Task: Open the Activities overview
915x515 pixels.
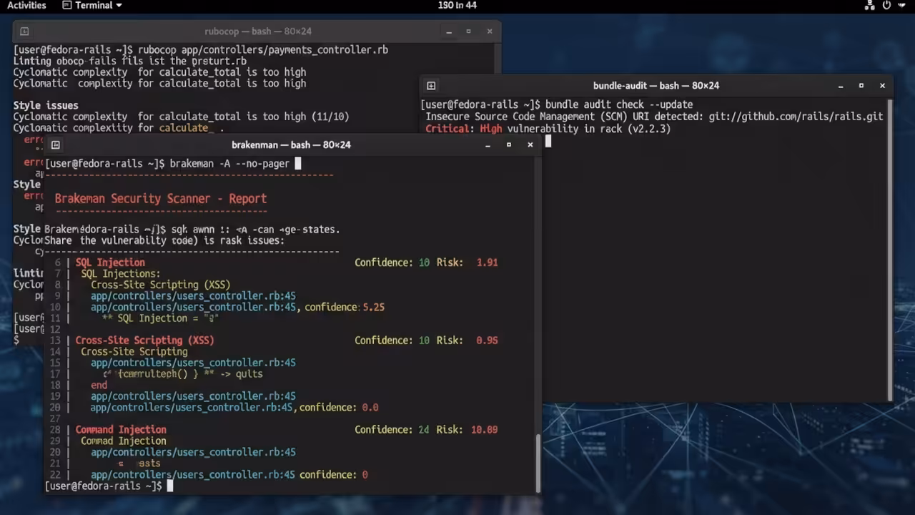Action: click(x=26, y=6)
